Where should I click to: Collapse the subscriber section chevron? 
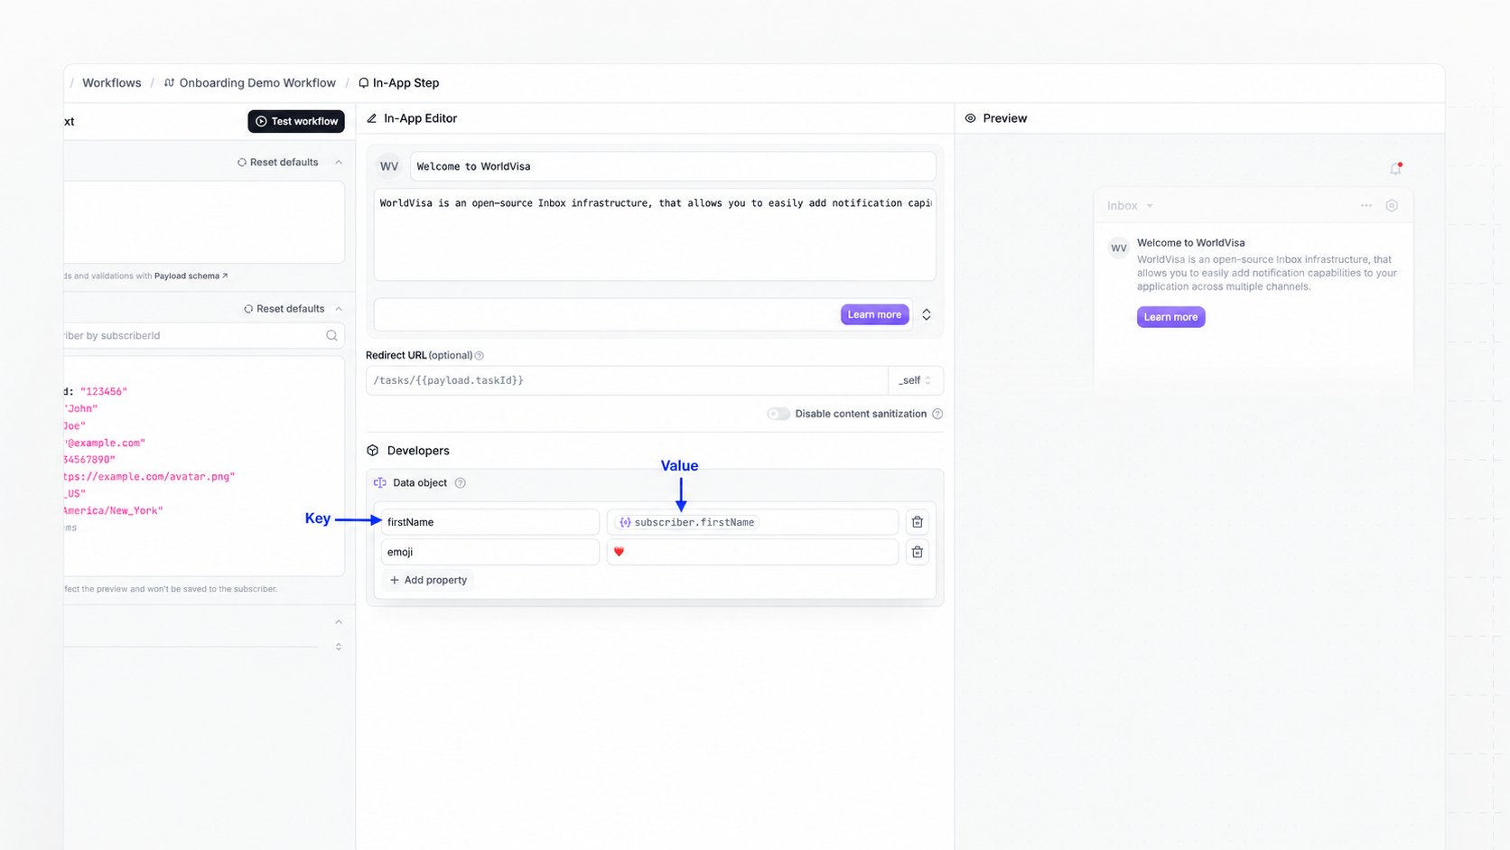point(339,309)
